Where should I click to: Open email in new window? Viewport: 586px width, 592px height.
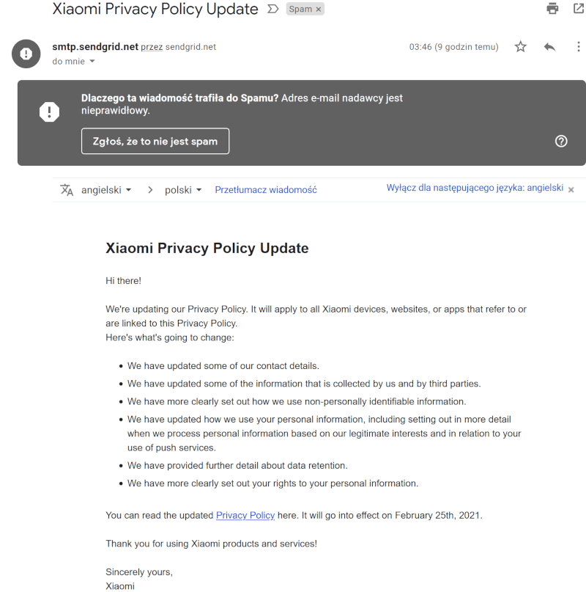click(x=578, y=9)
